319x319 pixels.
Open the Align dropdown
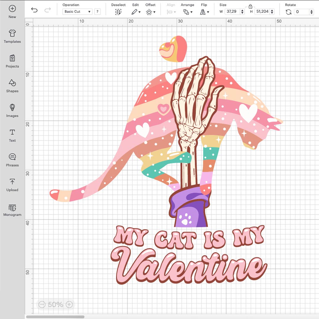pyautogui.click(x=171, y=12)
